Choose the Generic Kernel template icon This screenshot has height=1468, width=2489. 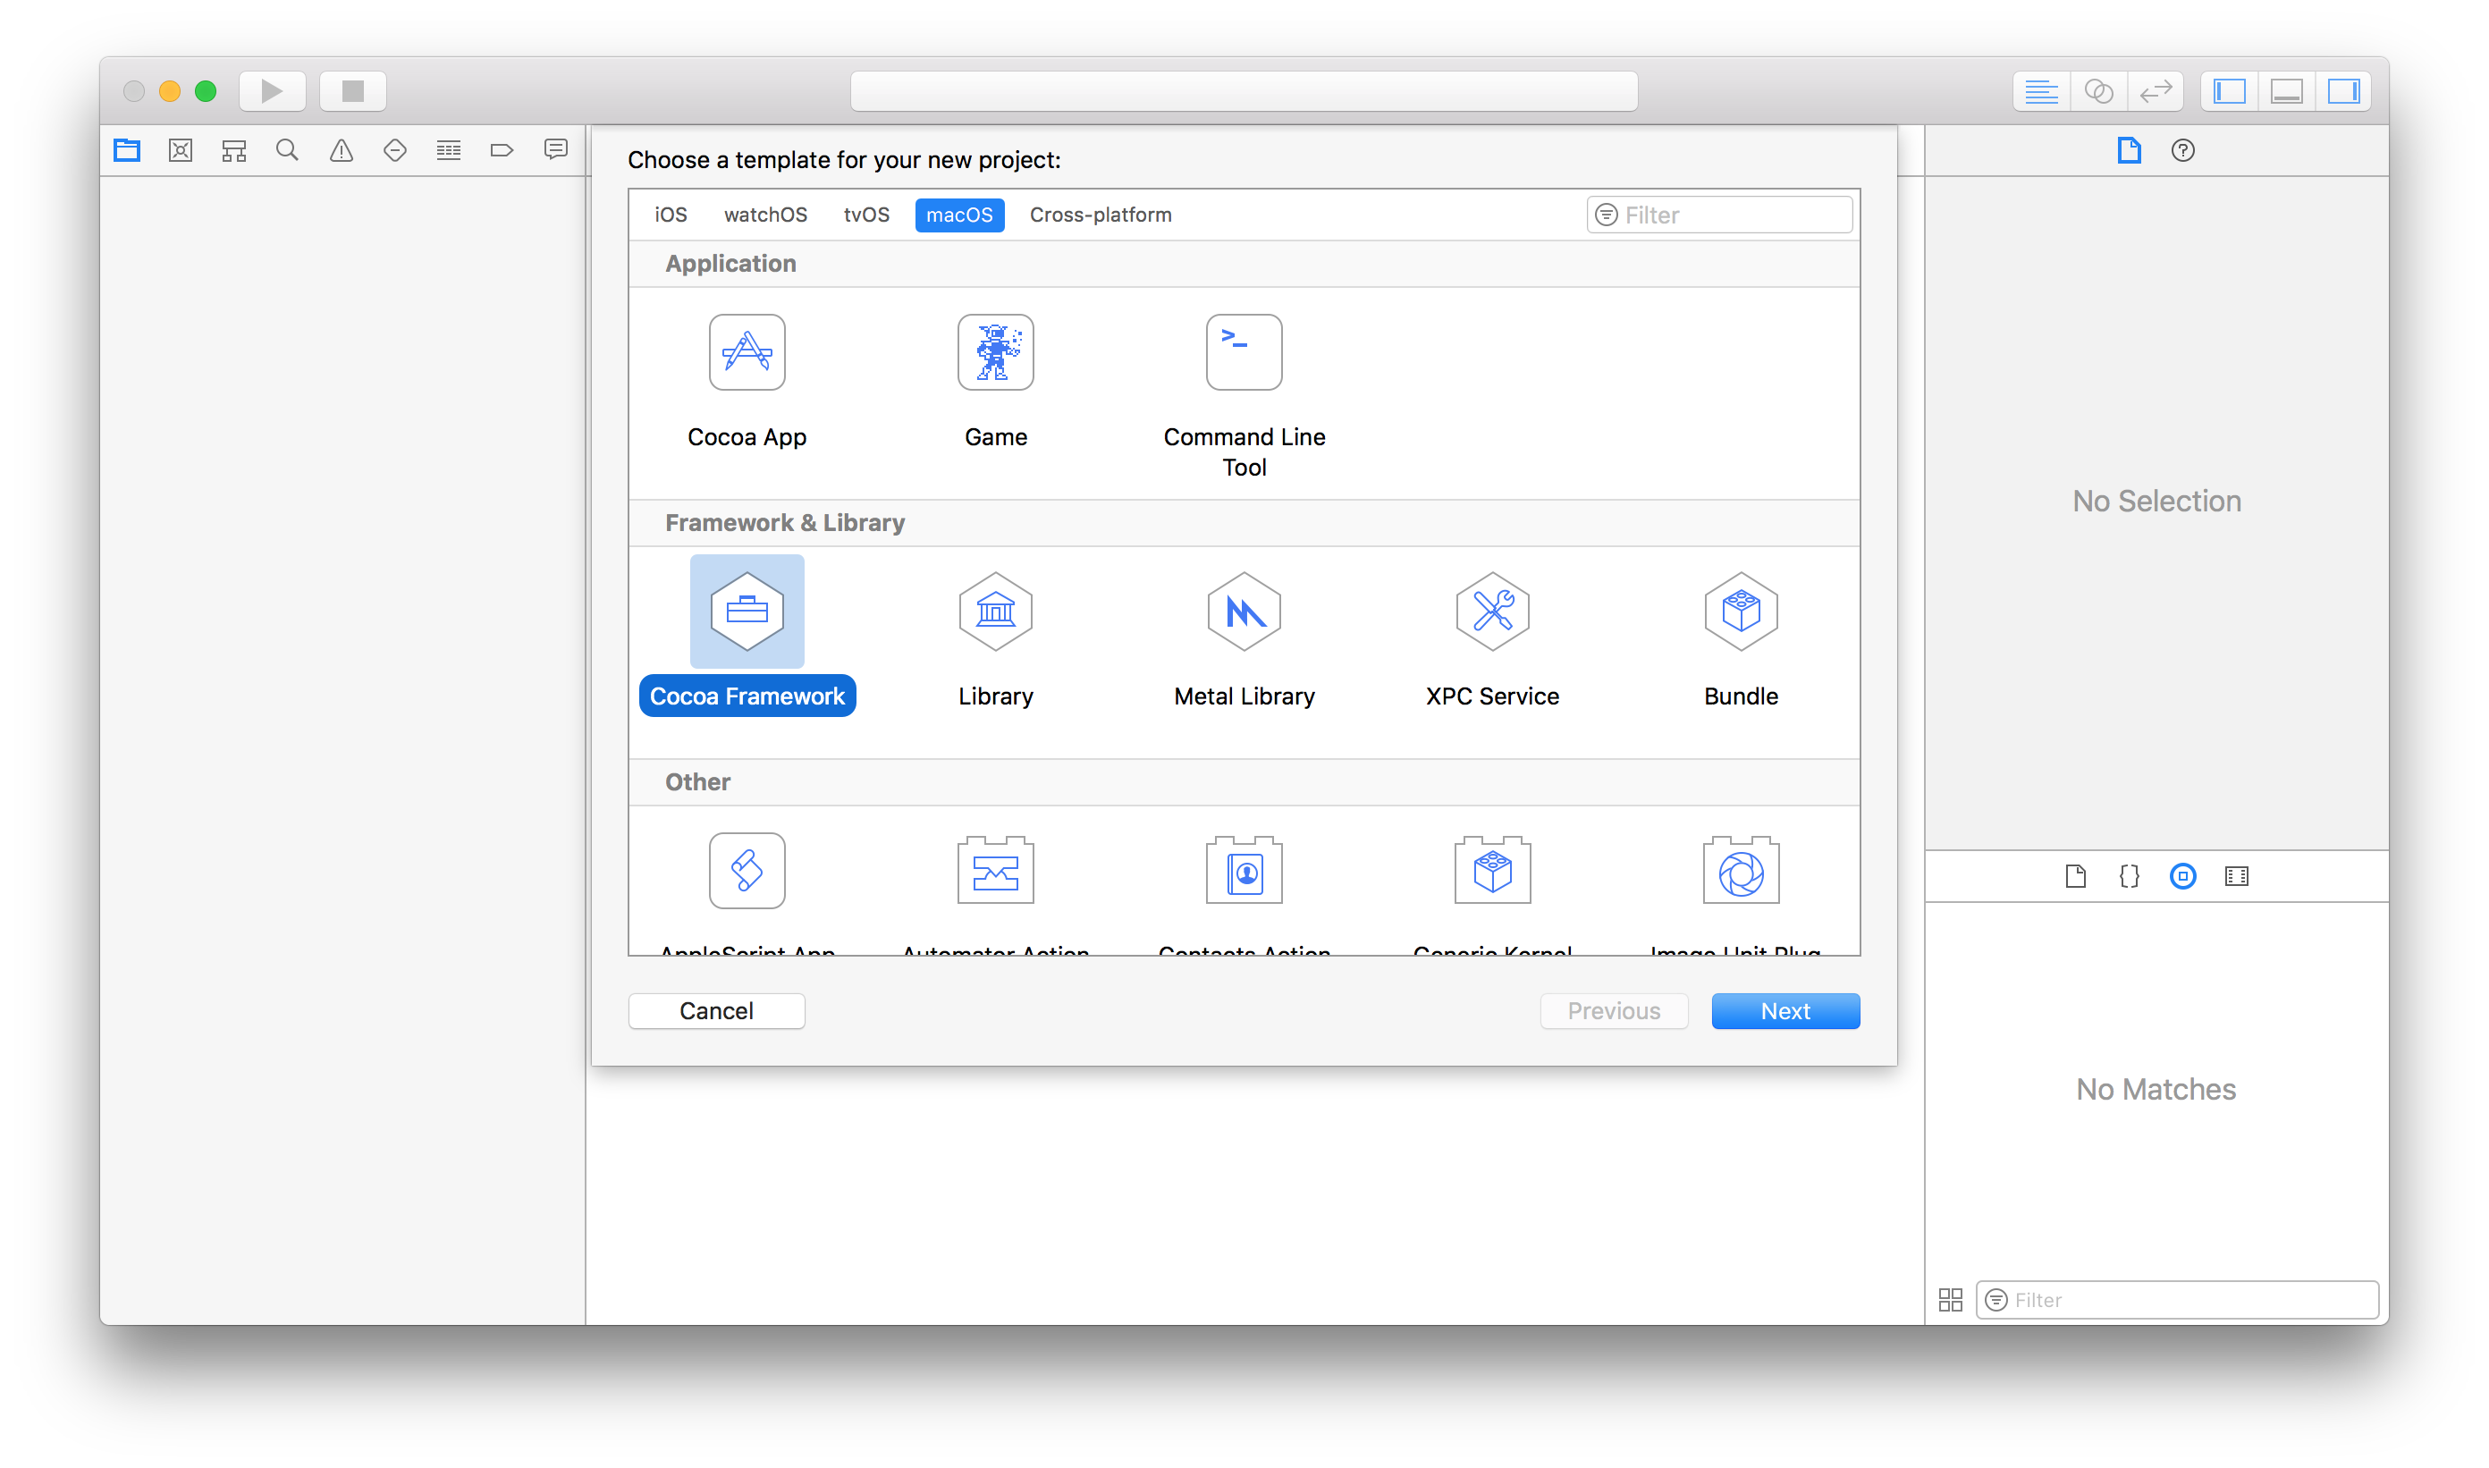[1493, 871]
